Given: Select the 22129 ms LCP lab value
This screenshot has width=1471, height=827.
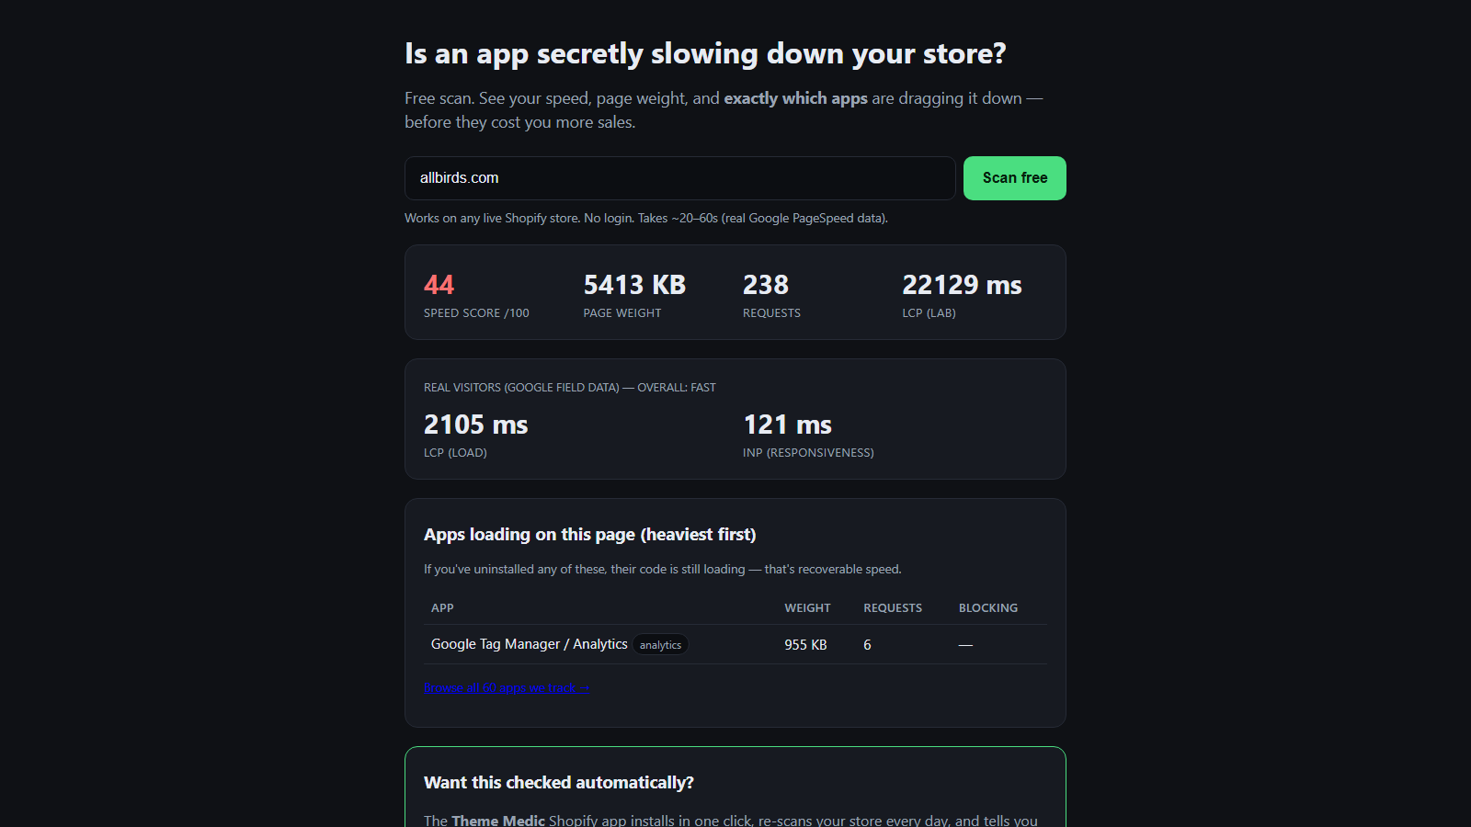Looking at the screenshot, I should pos(962,285).
